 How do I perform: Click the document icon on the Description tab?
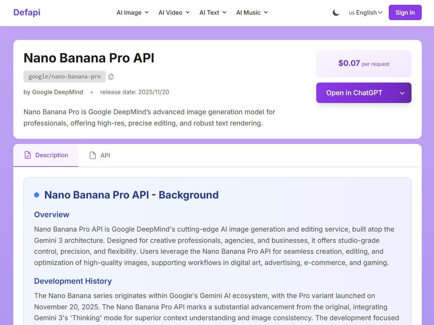click(28, 155)
